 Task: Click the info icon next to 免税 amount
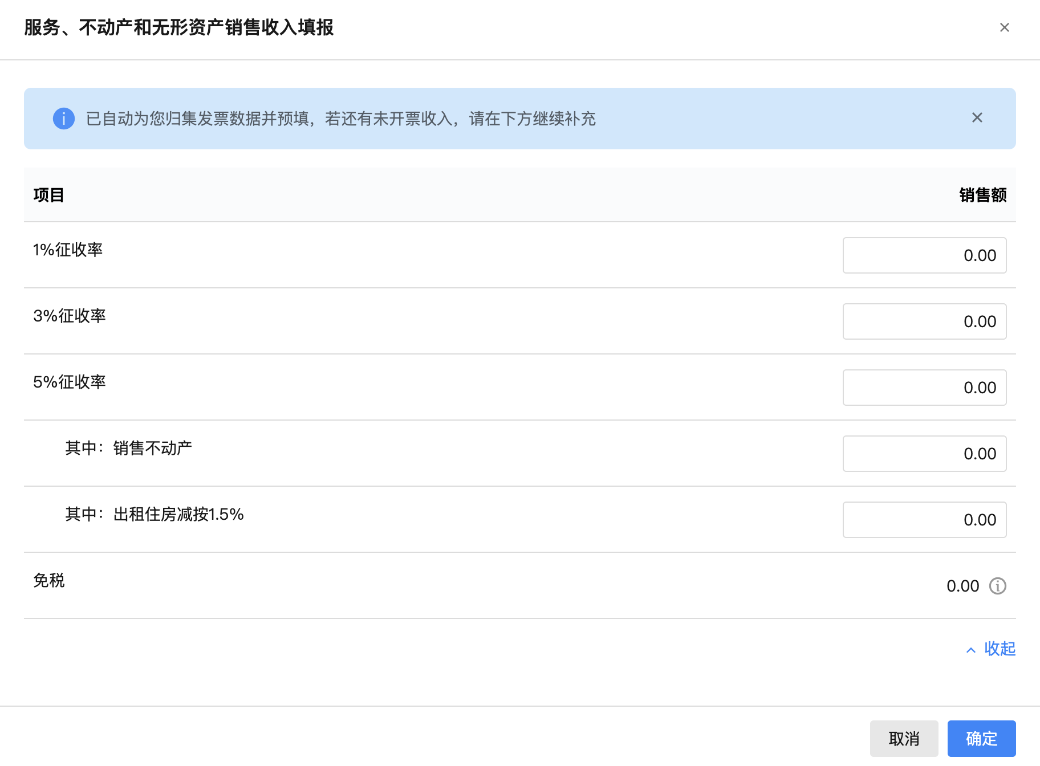point(997,585)
